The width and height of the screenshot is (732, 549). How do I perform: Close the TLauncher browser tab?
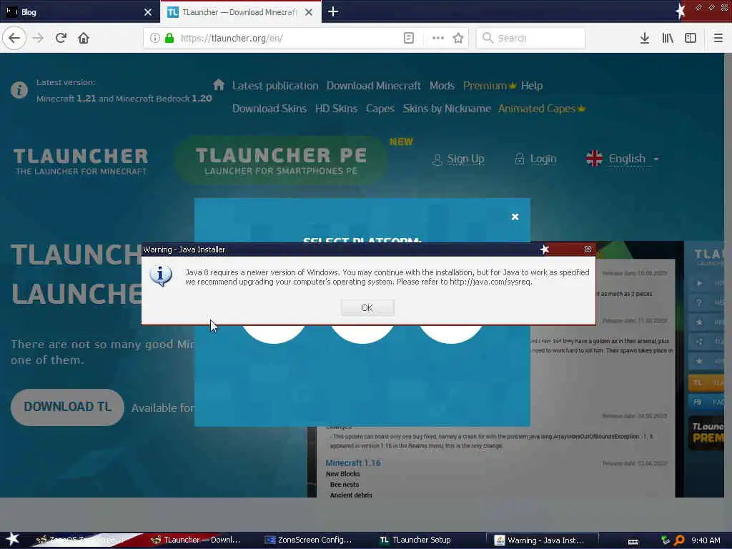pos(309,12)
